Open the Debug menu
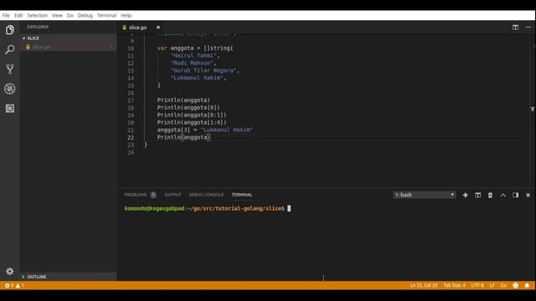The image size is (536, 301). pos(85,15)
